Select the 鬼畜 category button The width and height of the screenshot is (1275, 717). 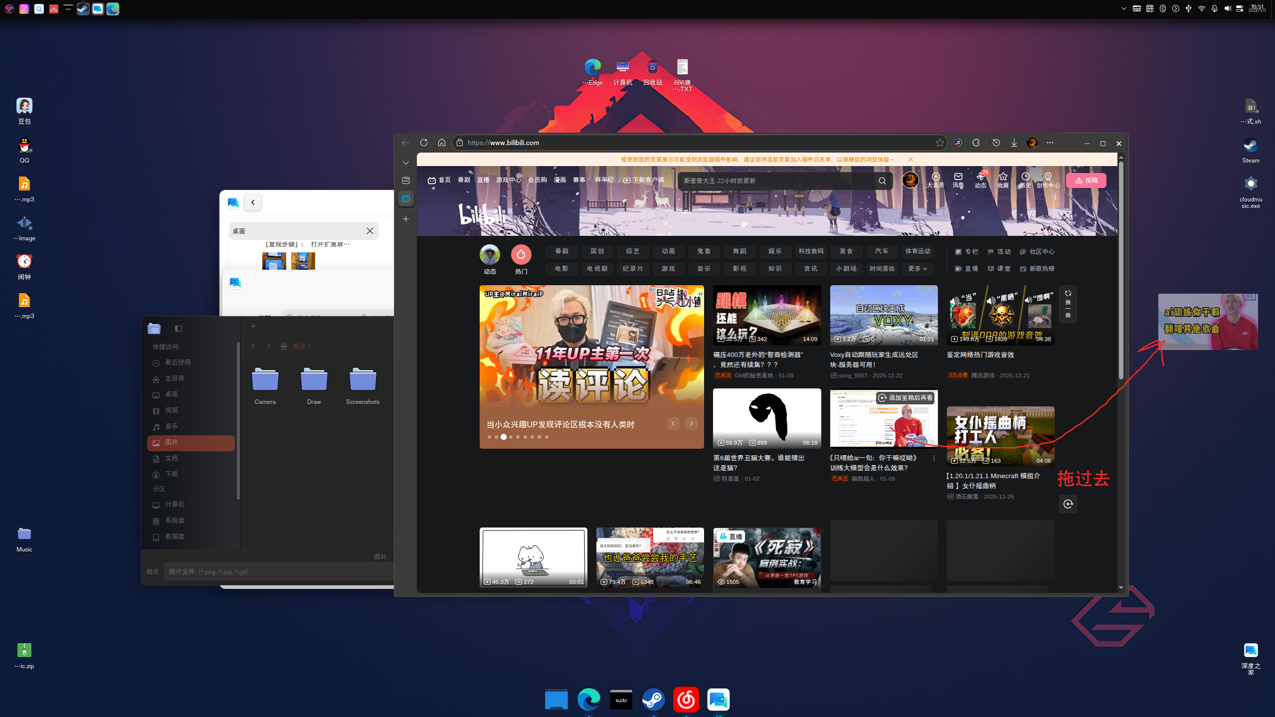point(704,251)
